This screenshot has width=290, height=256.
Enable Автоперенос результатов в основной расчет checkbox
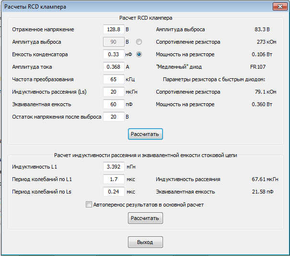[88, 205]
